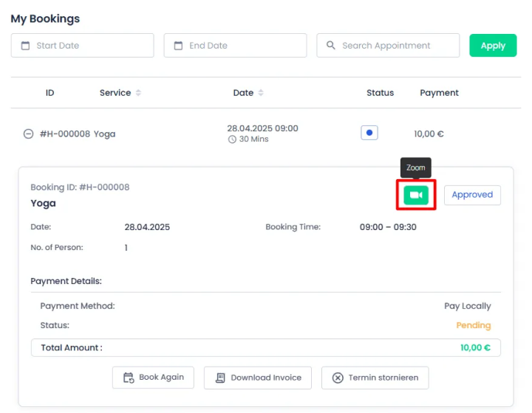The image size is (532, 413).
Task: Select the 10,00 € payment cell in row
Action: point(429,133)
